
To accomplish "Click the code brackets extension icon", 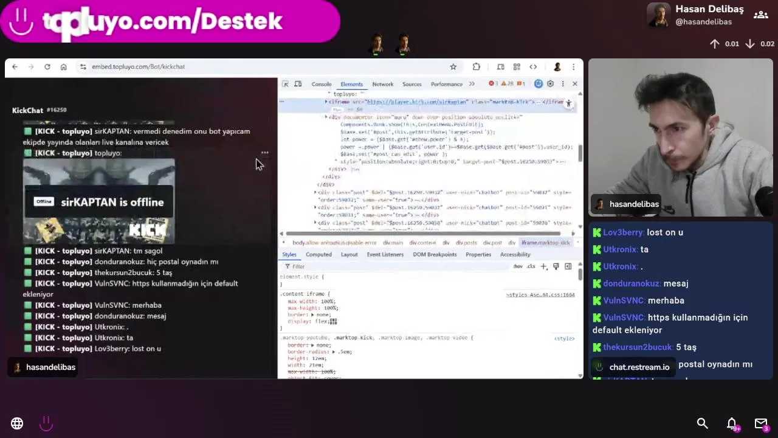I will [x=533, y=67].
